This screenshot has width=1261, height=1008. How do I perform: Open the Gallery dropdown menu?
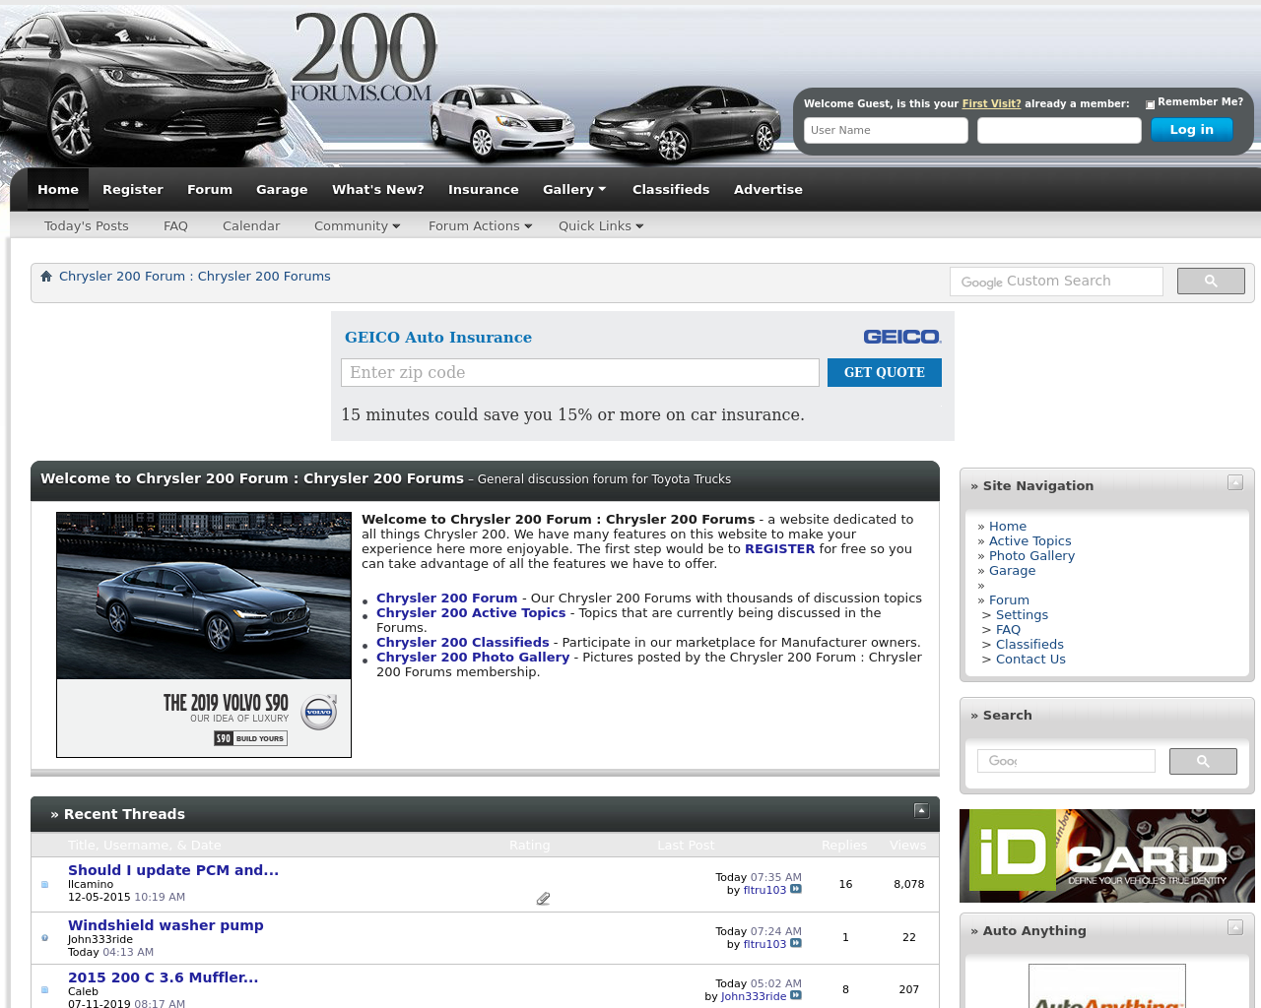click(x=574, y=189)
